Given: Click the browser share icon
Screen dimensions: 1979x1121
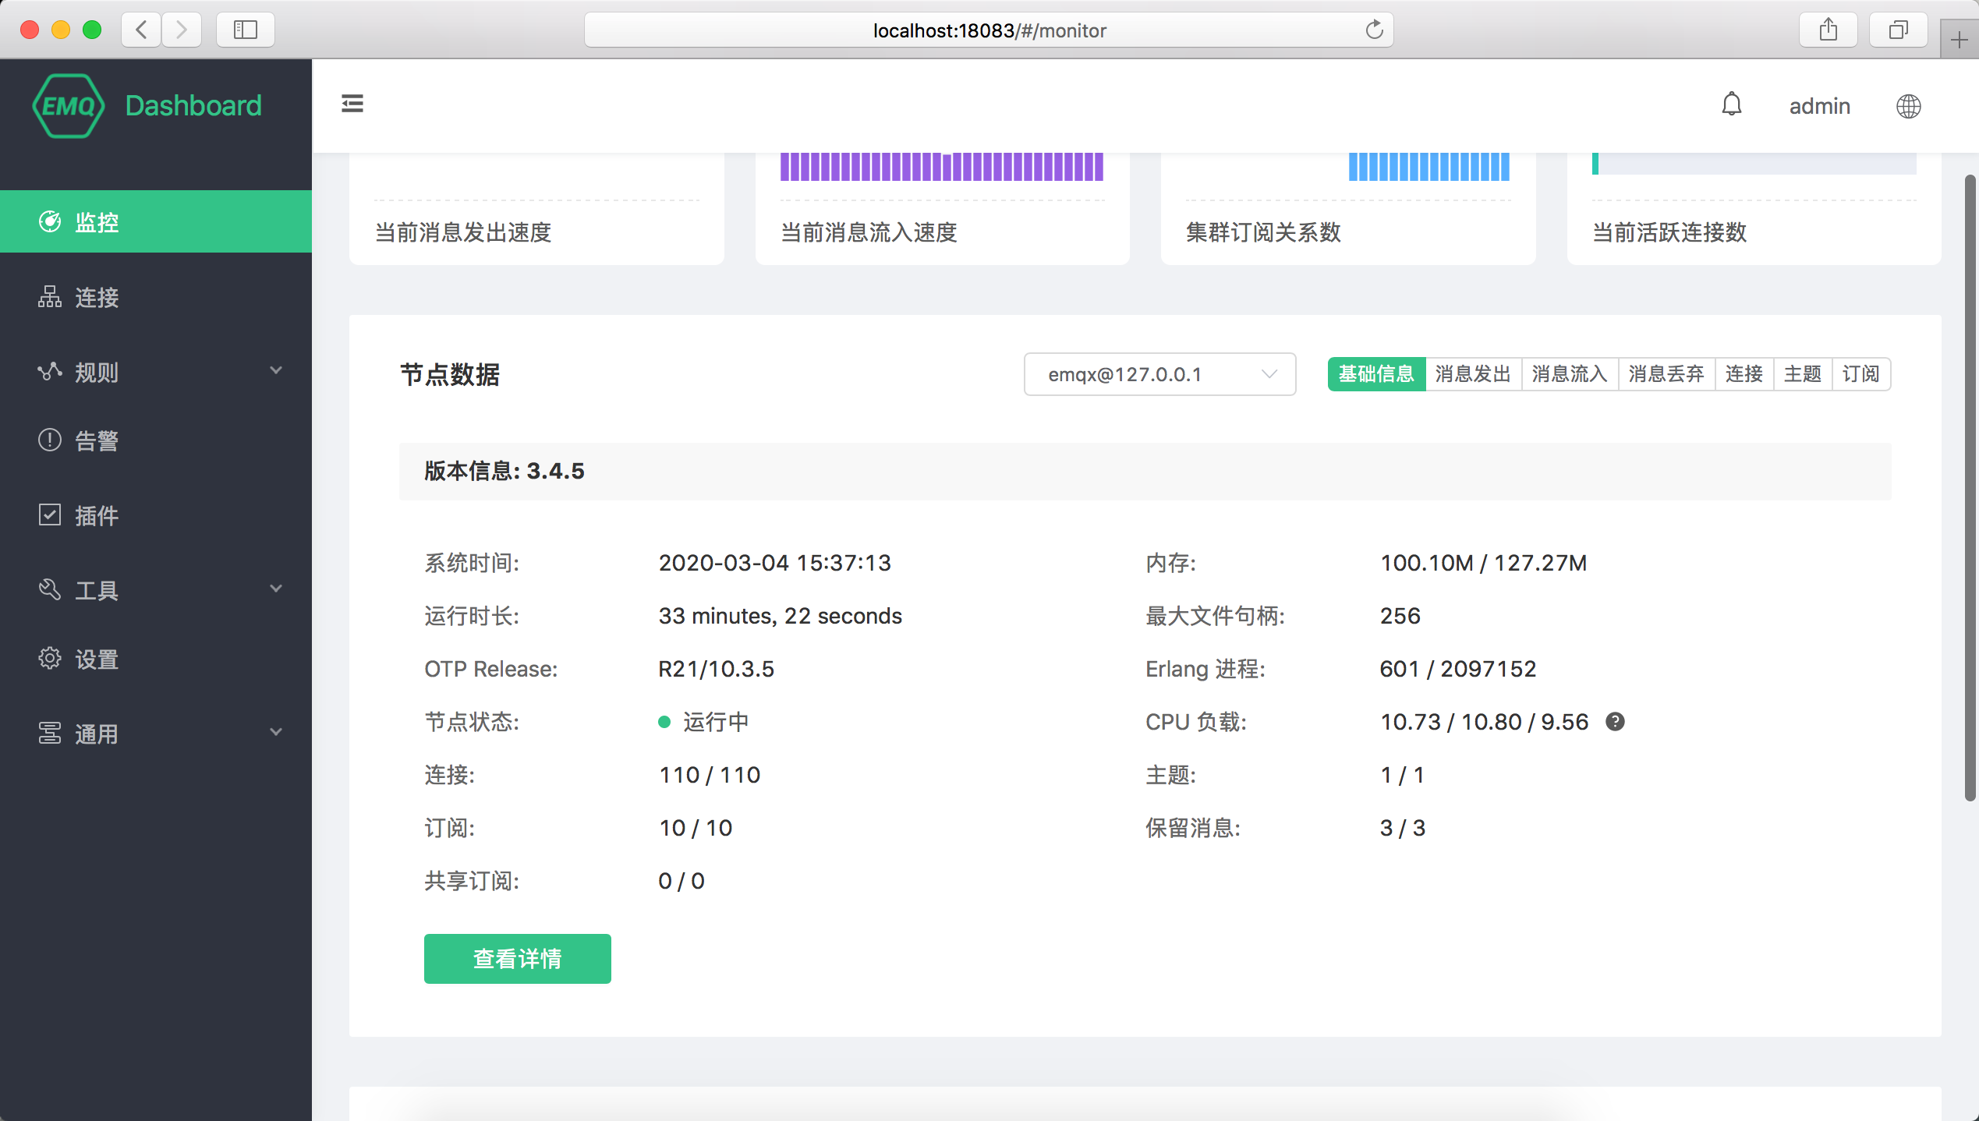Looking at the screenshot, I should point(1828,30).
